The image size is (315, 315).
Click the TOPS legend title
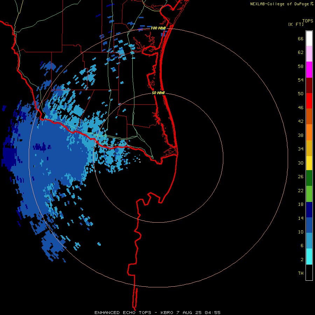(x=308, y=21)
